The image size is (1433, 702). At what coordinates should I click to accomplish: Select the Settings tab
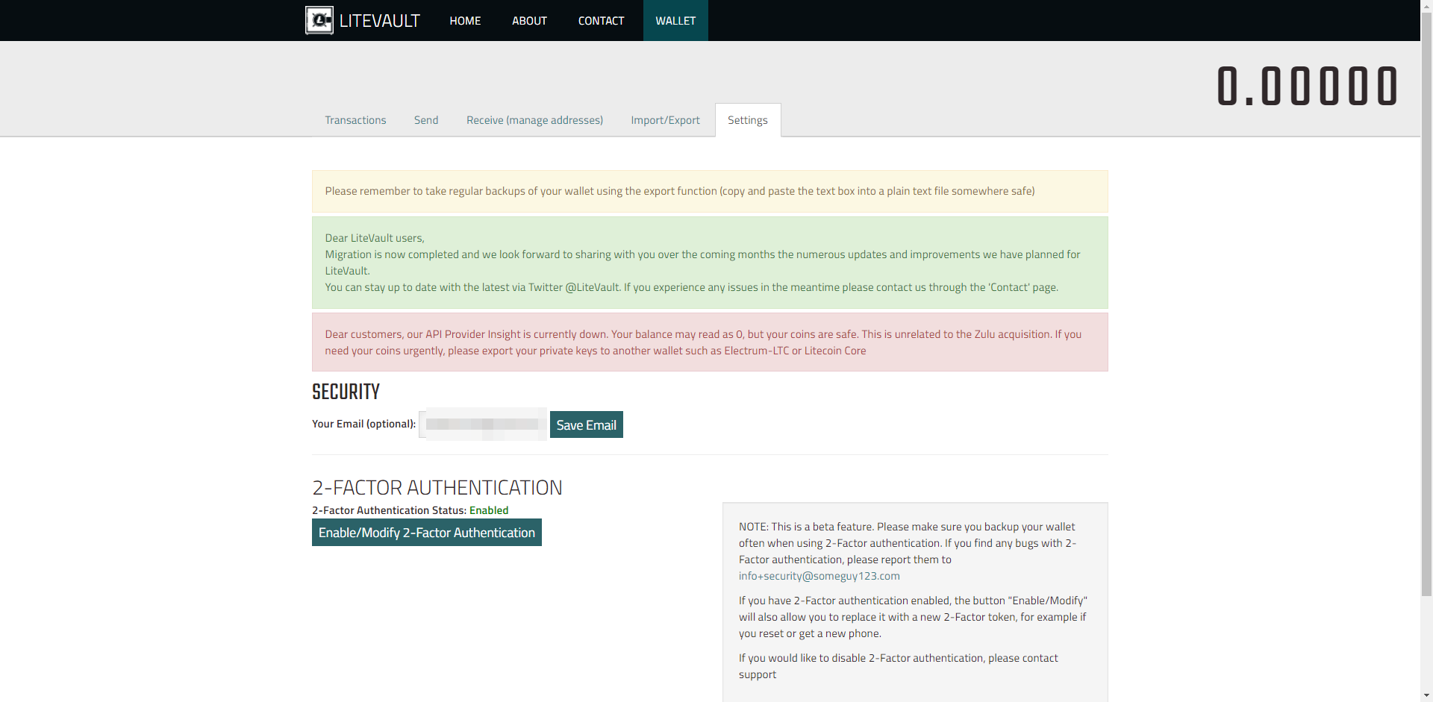coord(747,120)
